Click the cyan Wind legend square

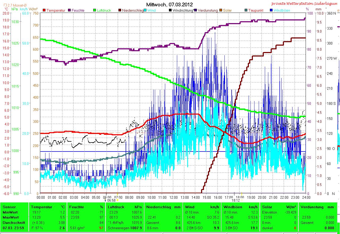(145, 10)
